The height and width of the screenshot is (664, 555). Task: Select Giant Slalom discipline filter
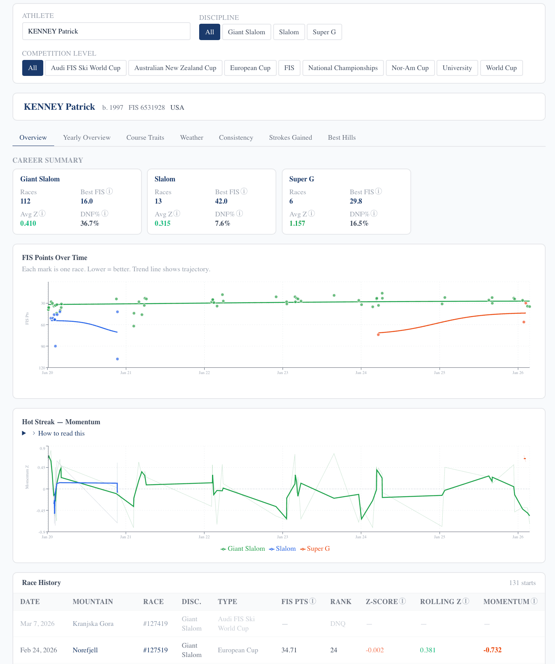click(x=246, y=32)
